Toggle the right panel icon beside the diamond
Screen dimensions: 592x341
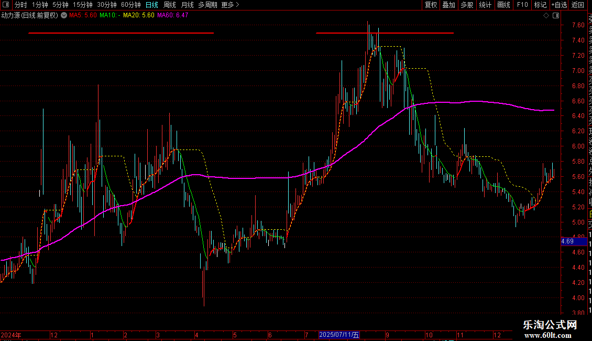point(556,16)
